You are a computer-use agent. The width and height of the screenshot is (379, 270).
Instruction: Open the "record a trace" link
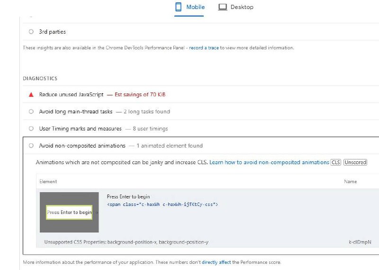point(204,48)
